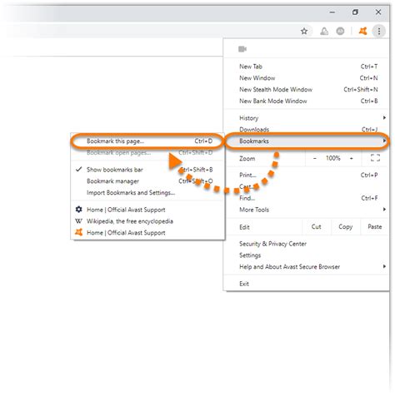
Task: Open the Bookmarks submenu entry
Action: pos(306,141)
